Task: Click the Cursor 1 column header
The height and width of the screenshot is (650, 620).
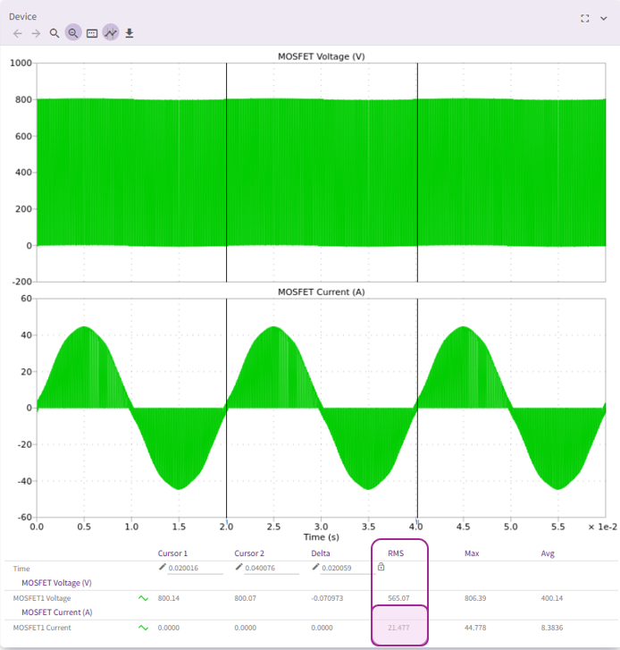Action: [x=172, y=553]
